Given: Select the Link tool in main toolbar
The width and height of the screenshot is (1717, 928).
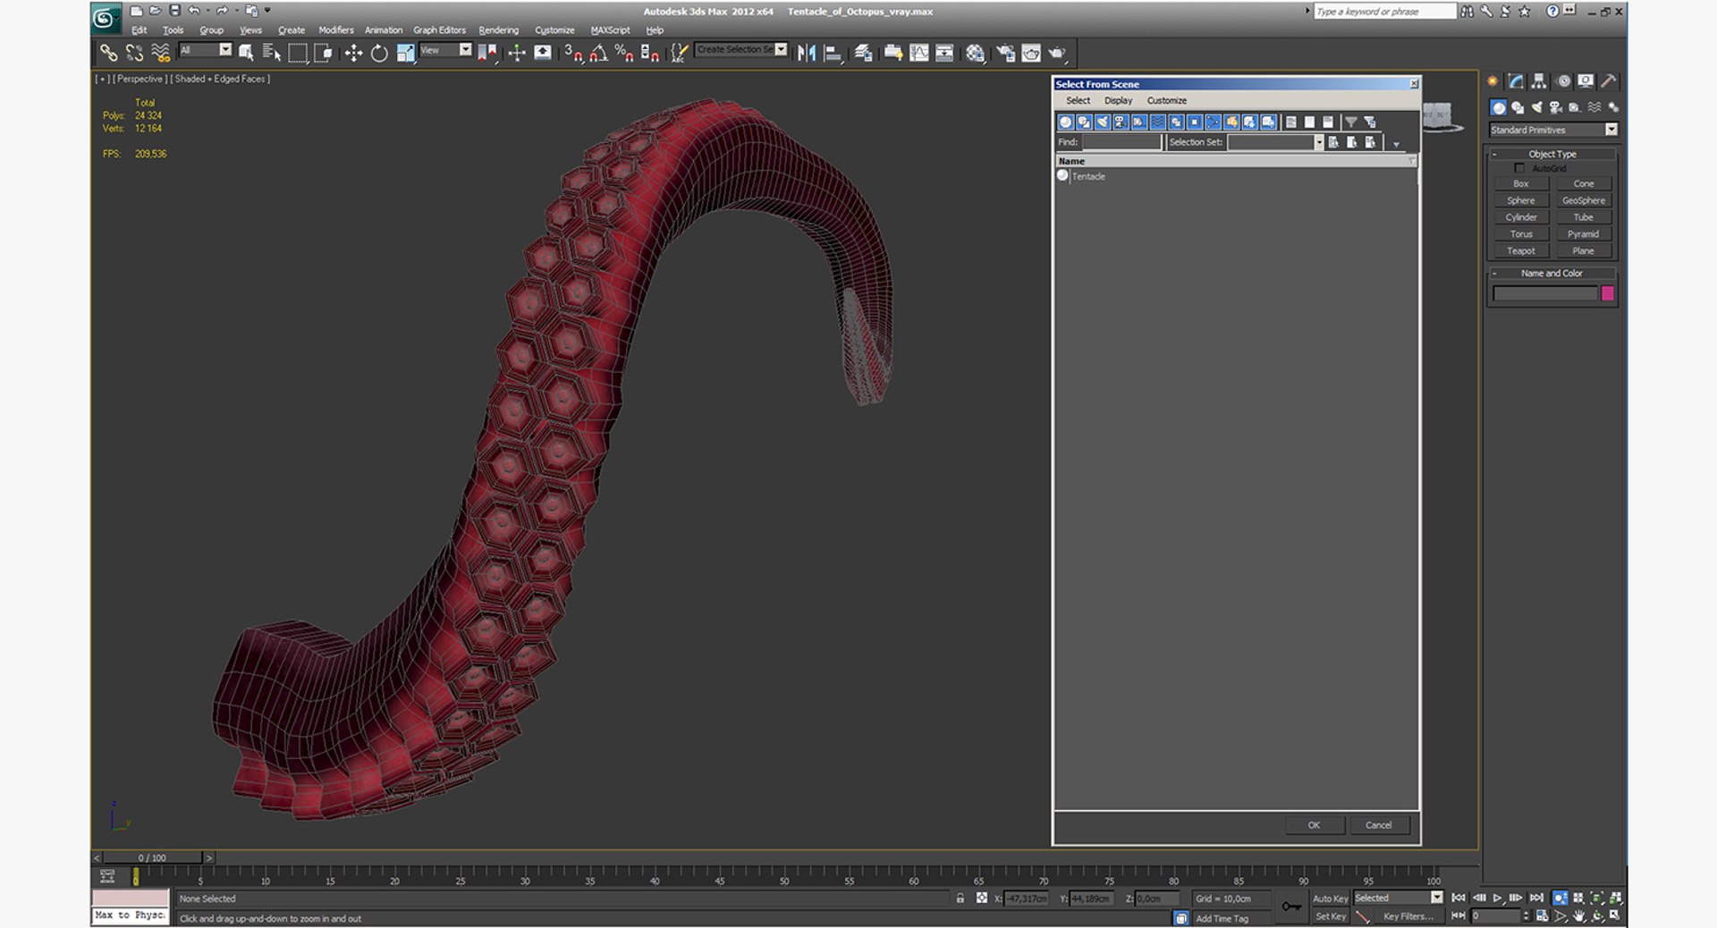Looking at the screenshot, I should tap(108, 54).
